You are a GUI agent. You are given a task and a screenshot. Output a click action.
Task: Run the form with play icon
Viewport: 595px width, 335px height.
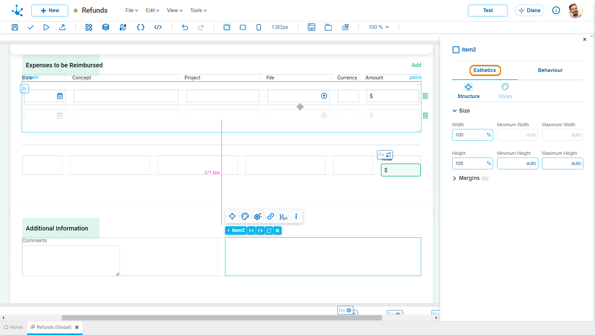click(x=46, y=27)
